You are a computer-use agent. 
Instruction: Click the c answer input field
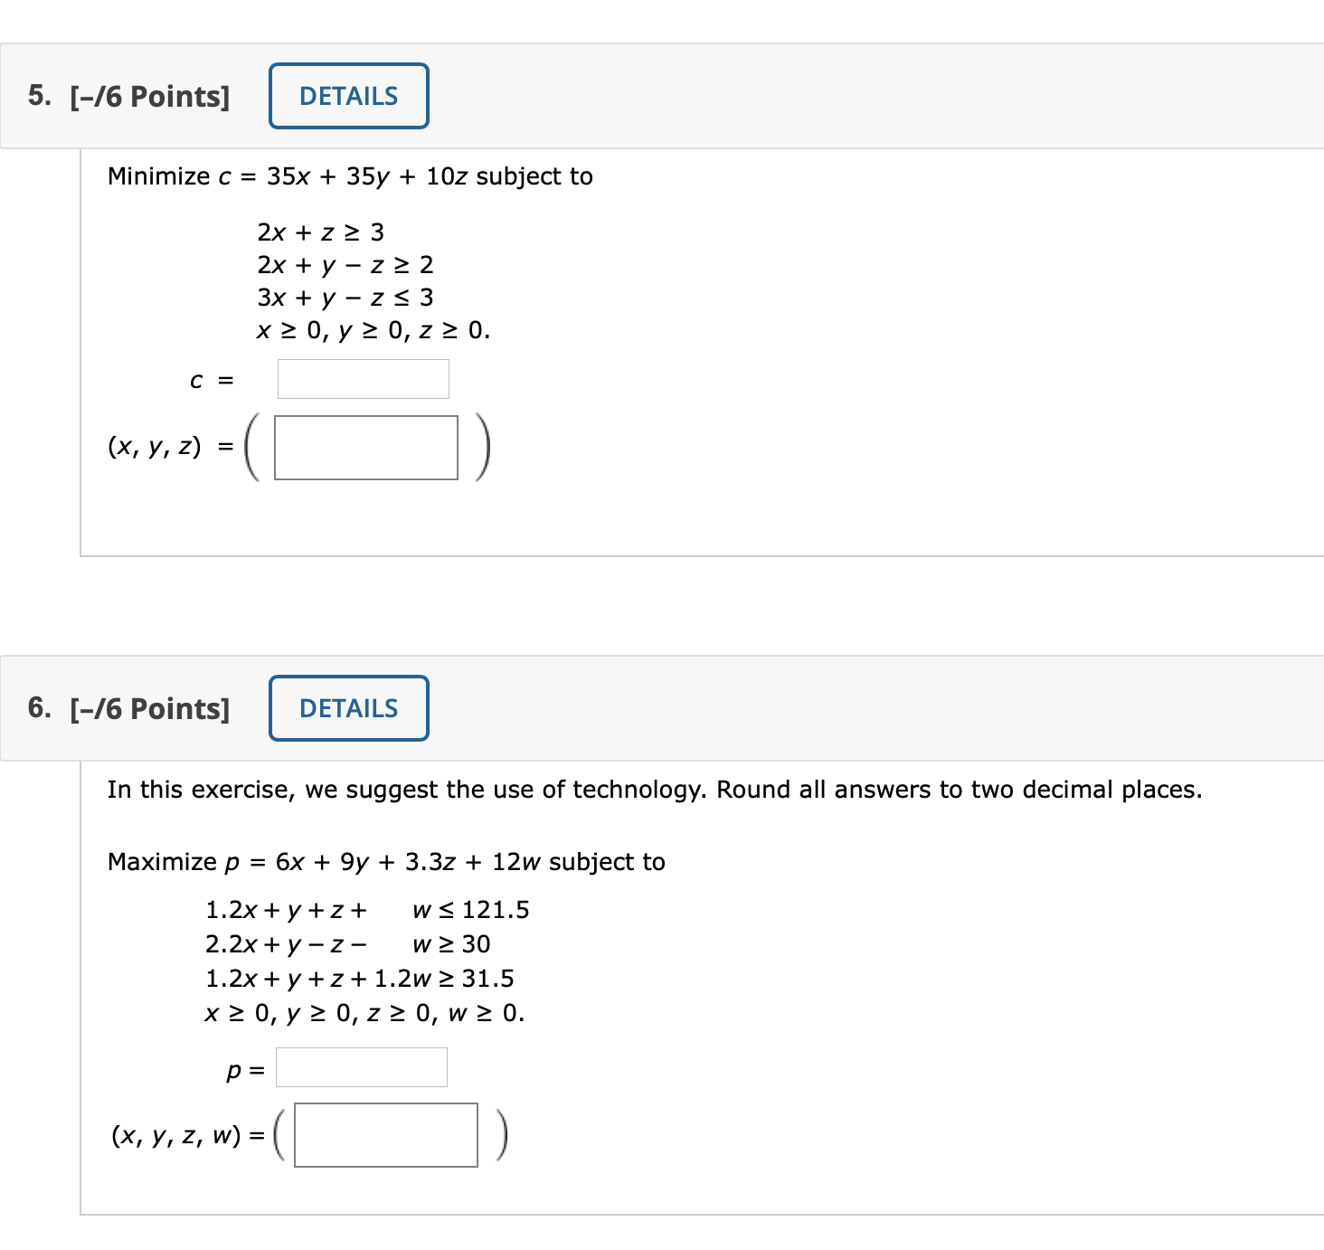pyautogui.click(x=362, y=378)
